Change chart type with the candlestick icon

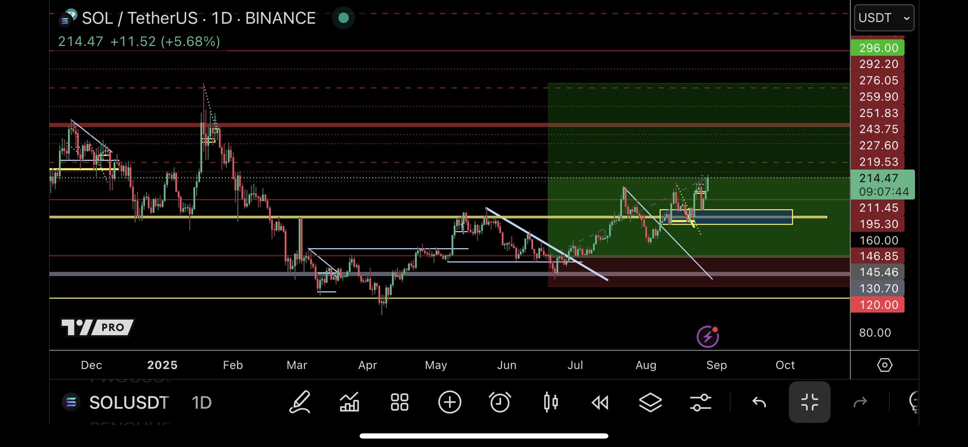551,403
